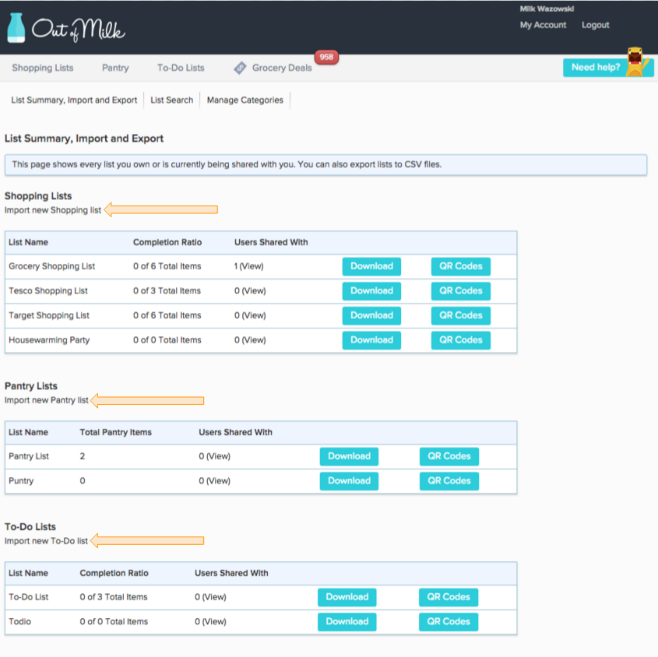Screen dimensions: 658x657
Task: Click the Housewarming Party list name
Action: (50, 340)
